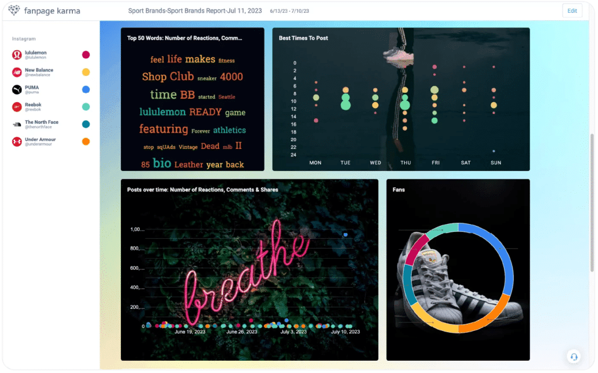Open the lululemon profile icon
Screen dimensions: 598x373
tap(17, 55)
